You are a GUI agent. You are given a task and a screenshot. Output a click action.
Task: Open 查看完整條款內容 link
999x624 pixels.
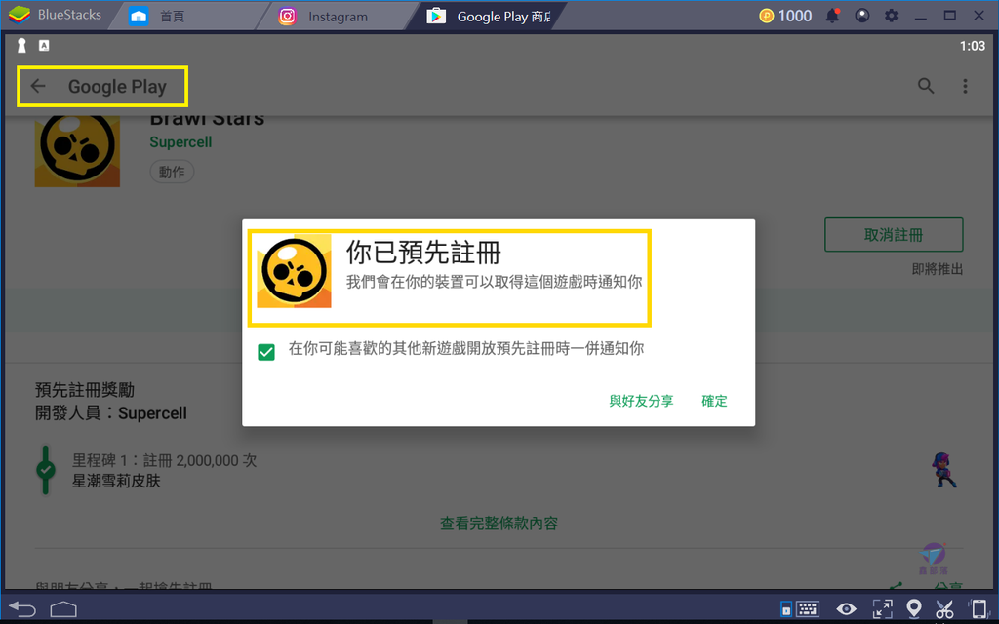coord(499,524)
